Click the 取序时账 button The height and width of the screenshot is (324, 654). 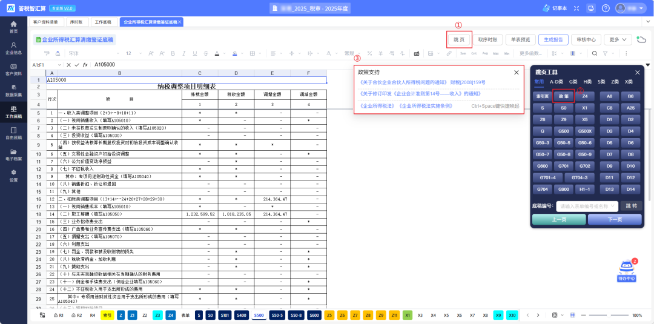pyautogui.click(x=487, y=39)
